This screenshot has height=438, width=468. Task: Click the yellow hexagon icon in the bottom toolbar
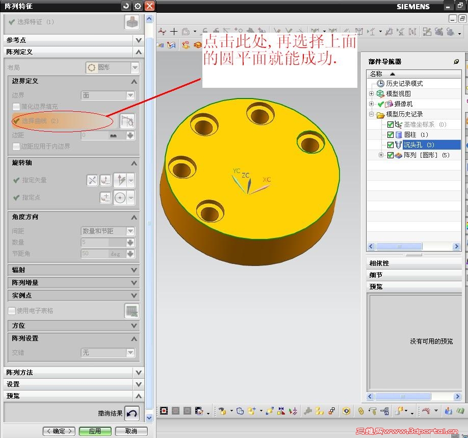point(346,411)
